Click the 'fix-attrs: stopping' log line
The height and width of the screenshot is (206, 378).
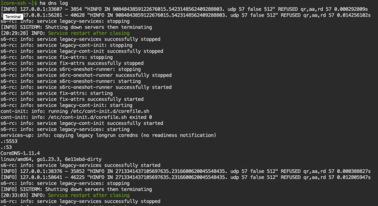coord(56,57)
